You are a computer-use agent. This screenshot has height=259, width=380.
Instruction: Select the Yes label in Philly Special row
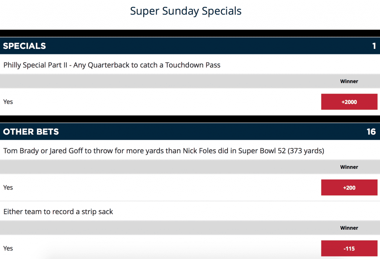8,102
